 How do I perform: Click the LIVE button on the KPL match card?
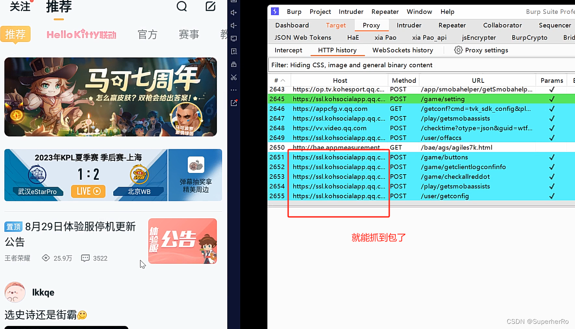(x=88, y=191)
